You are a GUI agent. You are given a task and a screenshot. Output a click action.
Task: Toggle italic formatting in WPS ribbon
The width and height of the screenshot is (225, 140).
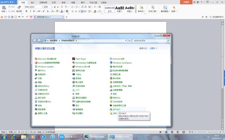pyautogui.click(x=30, y=11)
